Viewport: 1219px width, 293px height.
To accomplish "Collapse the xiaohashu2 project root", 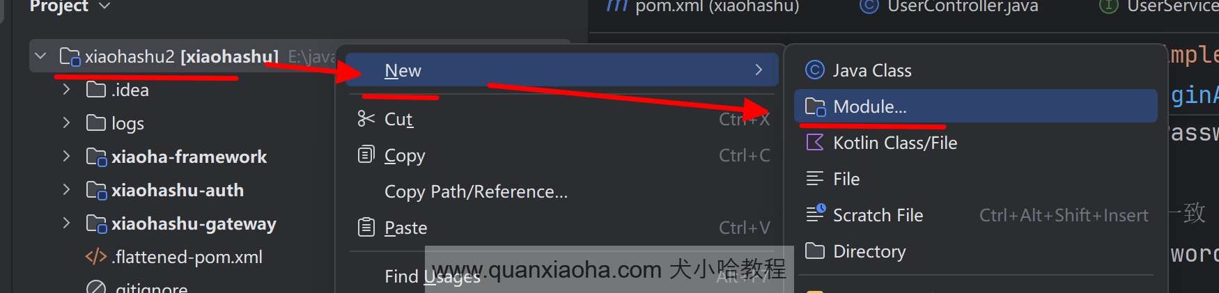I will tap(40, 56).
